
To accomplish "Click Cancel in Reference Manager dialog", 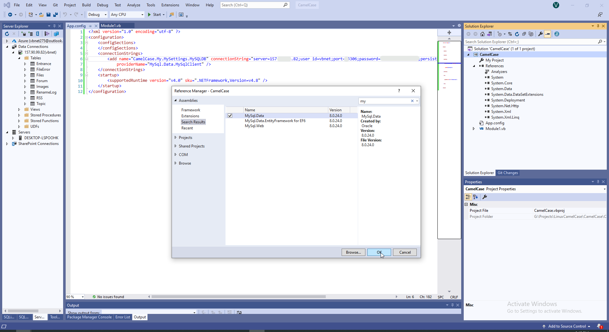I will coord(405,252).
